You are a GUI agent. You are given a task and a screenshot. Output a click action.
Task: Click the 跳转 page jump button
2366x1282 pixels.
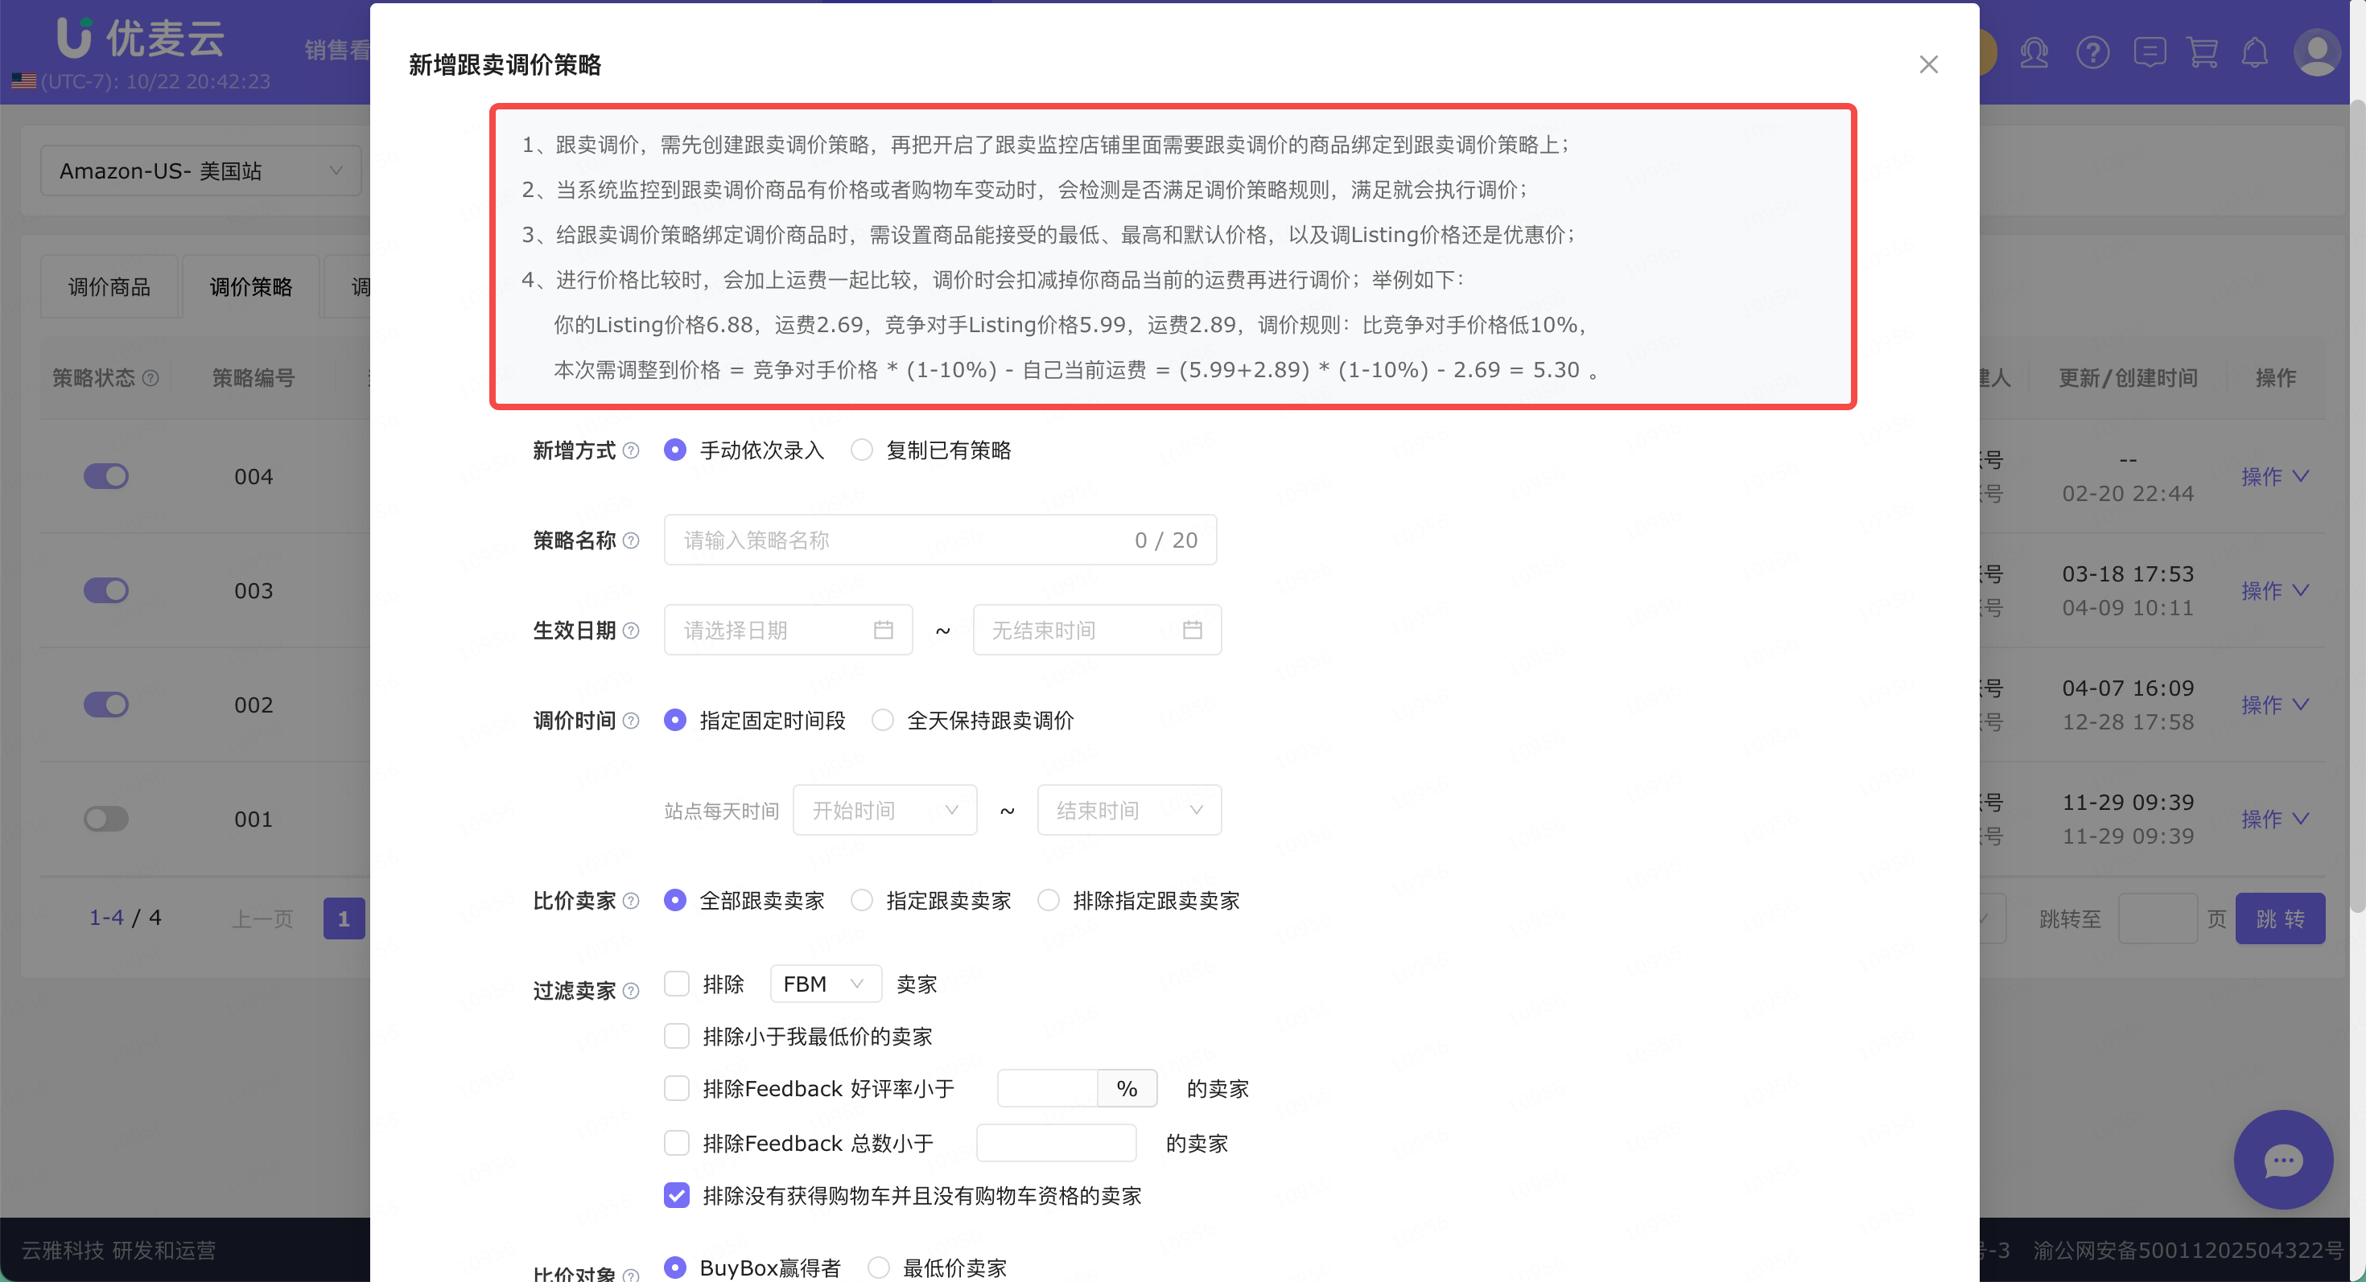2279,918
